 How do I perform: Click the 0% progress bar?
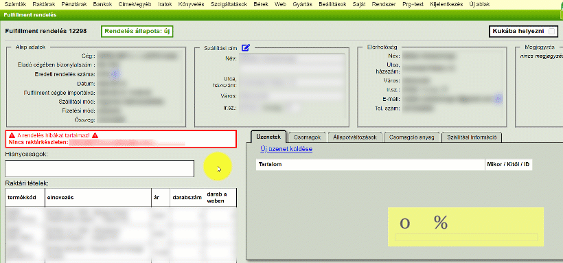466,237
